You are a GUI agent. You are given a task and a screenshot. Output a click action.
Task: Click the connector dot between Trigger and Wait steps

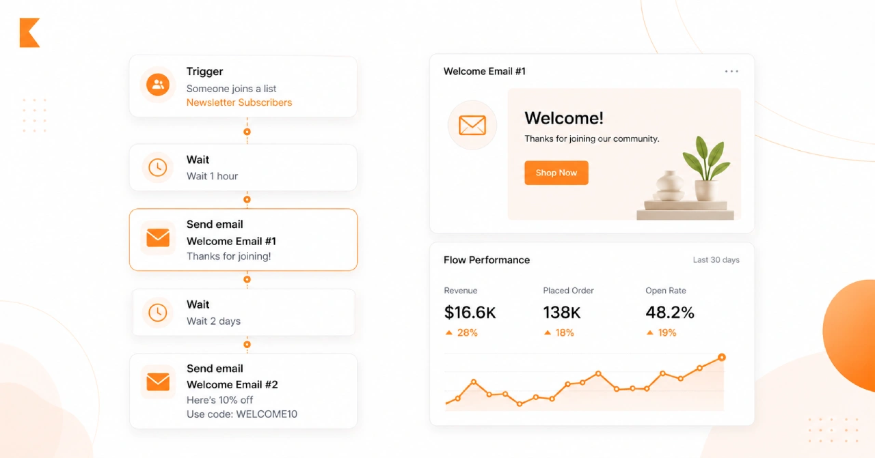pyautogui.click(x=246, y=130)
